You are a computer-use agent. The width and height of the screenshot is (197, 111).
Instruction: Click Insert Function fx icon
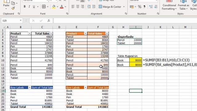click(49, 21)
